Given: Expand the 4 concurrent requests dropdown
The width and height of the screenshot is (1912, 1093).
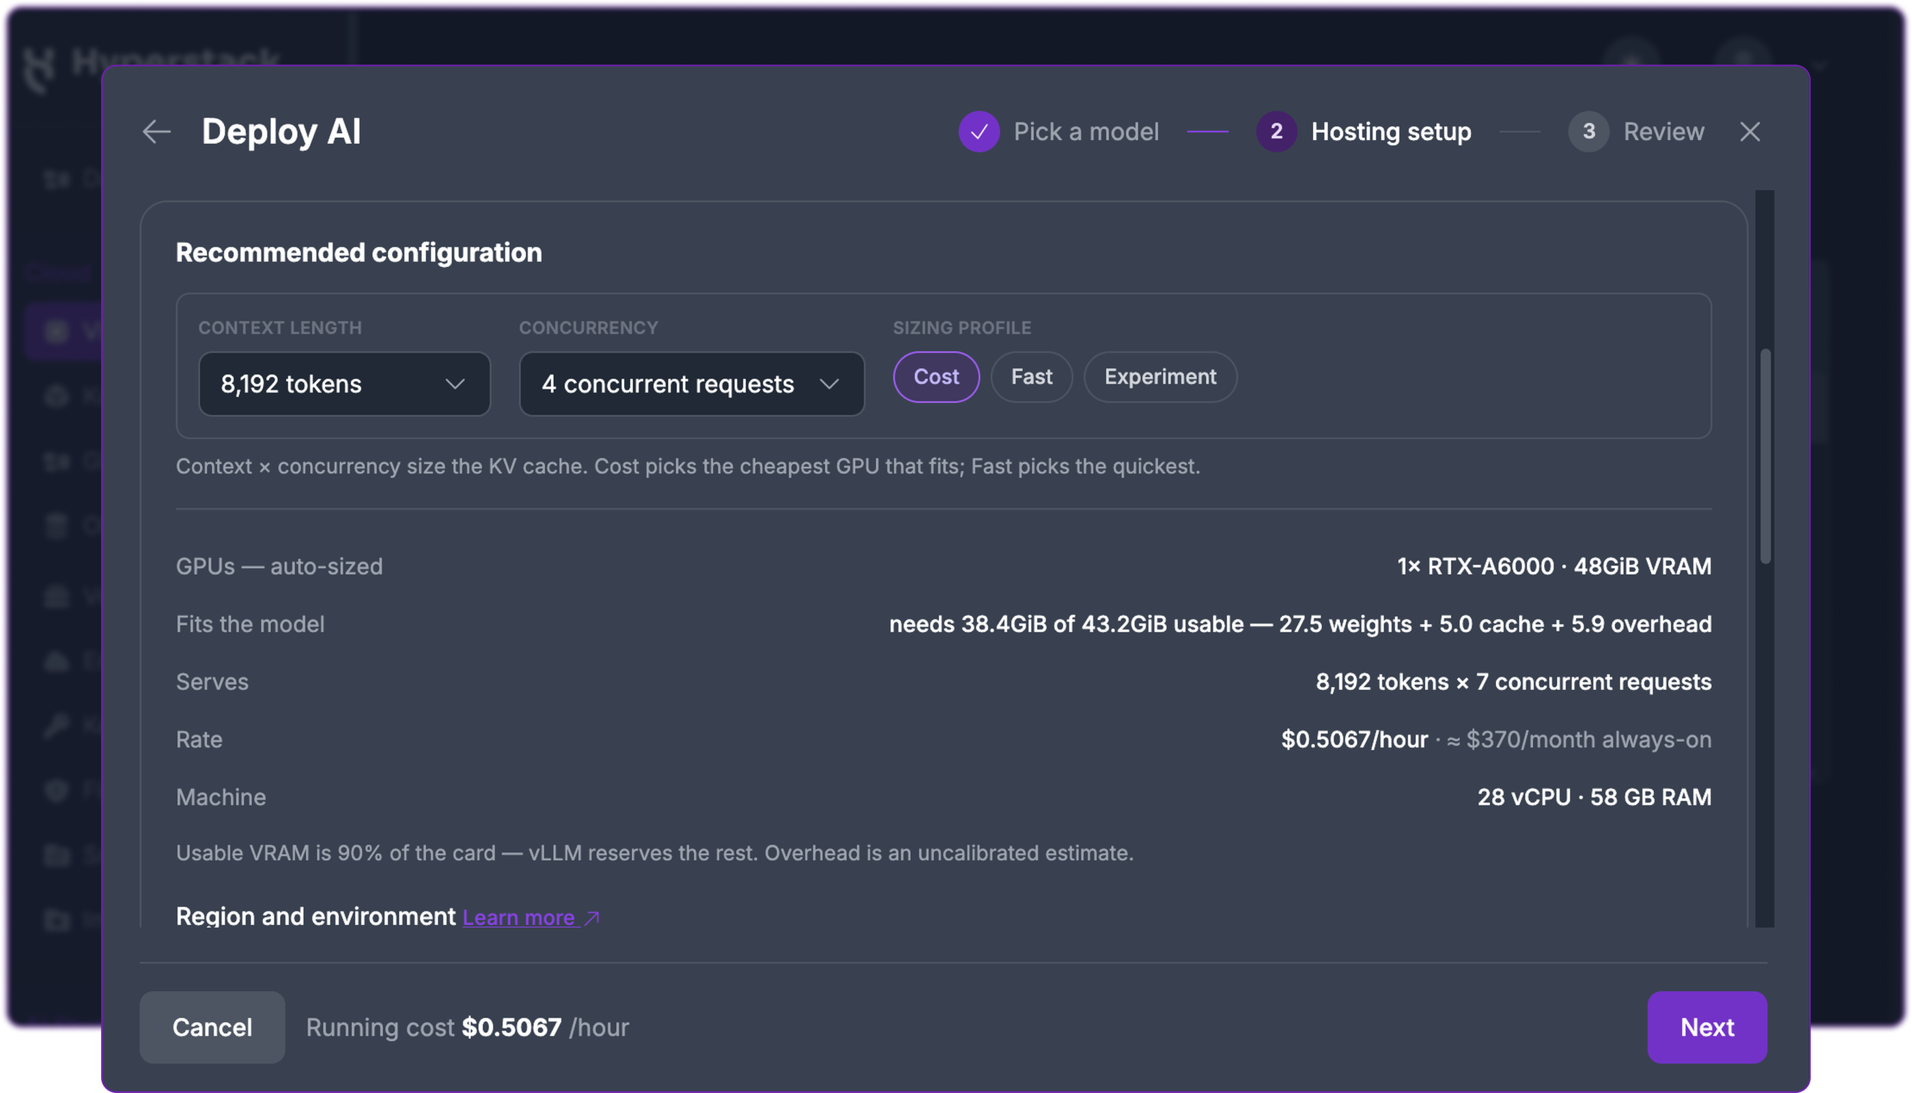Looking at the screenshot, I should click(691, 384).
